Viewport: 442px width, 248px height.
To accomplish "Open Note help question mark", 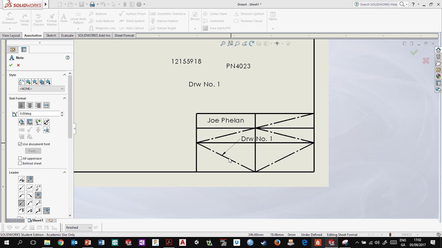I will [68, 58].
